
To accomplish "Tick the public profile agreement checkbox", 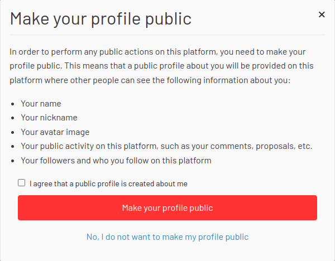I will click(x=22, y=182).
